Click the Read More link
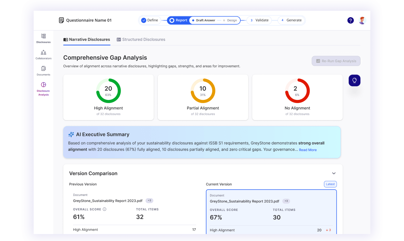This screenshot has width=404, height=241. (x=308, y=150)
